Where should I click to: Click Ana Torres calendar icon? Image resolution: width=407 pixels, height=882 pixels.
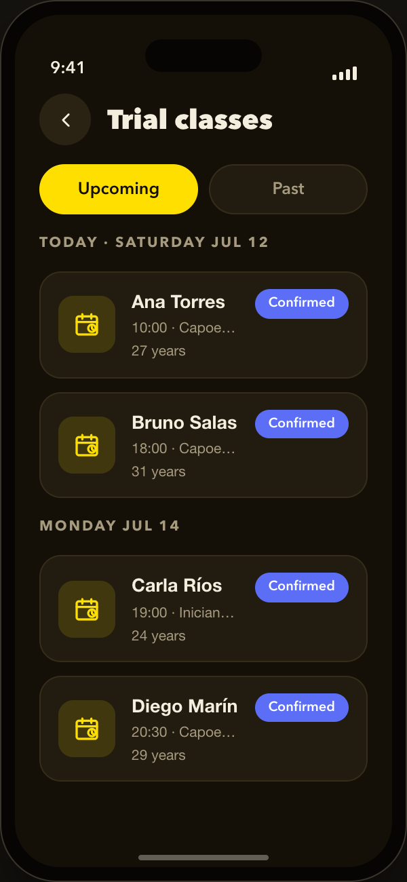[x=87, y=324]
